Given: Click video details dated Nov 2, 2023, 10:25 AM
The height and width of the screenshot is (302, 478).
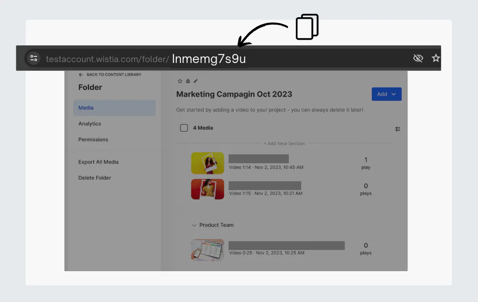Looking at the screenshot, I should click(x=266, y=253).
